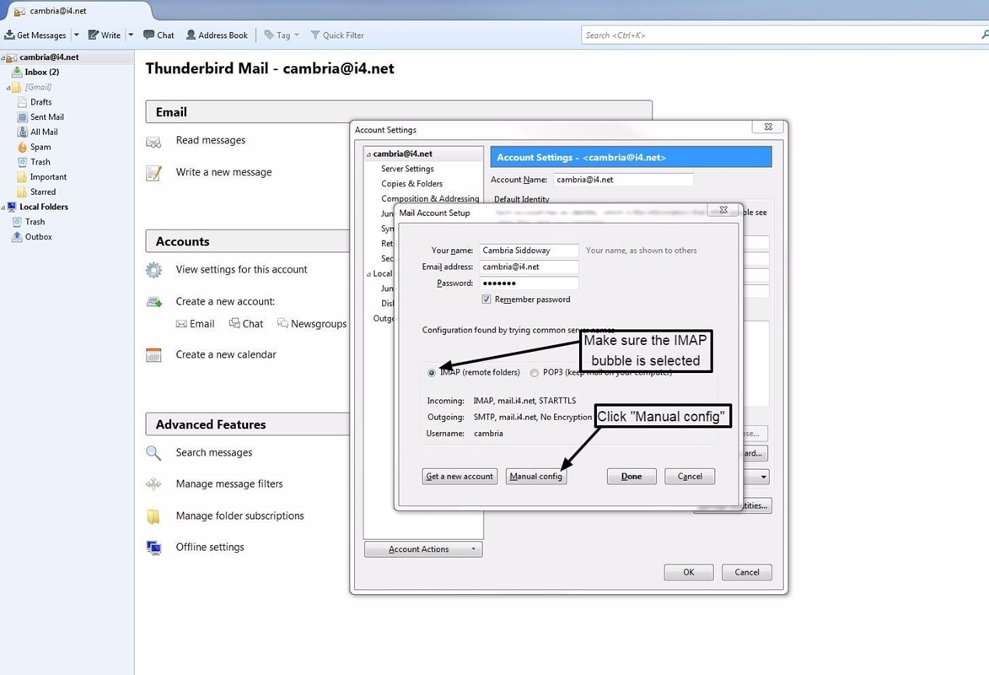989x675 pixels.
Task: Collapse the [Gmail] folder tree
Action: [x=8, y=88]
